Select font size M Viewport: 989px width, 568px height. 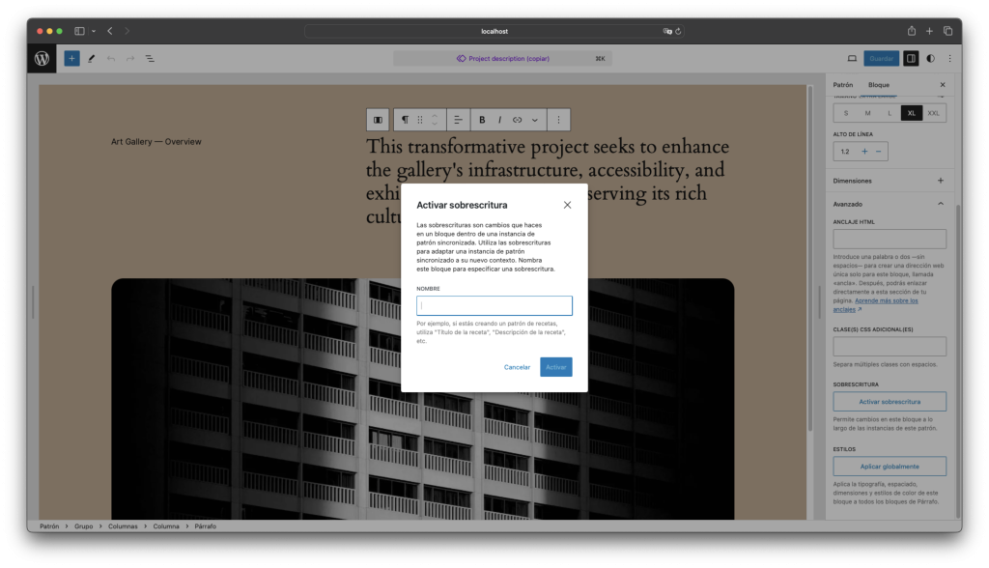point(868,114)
